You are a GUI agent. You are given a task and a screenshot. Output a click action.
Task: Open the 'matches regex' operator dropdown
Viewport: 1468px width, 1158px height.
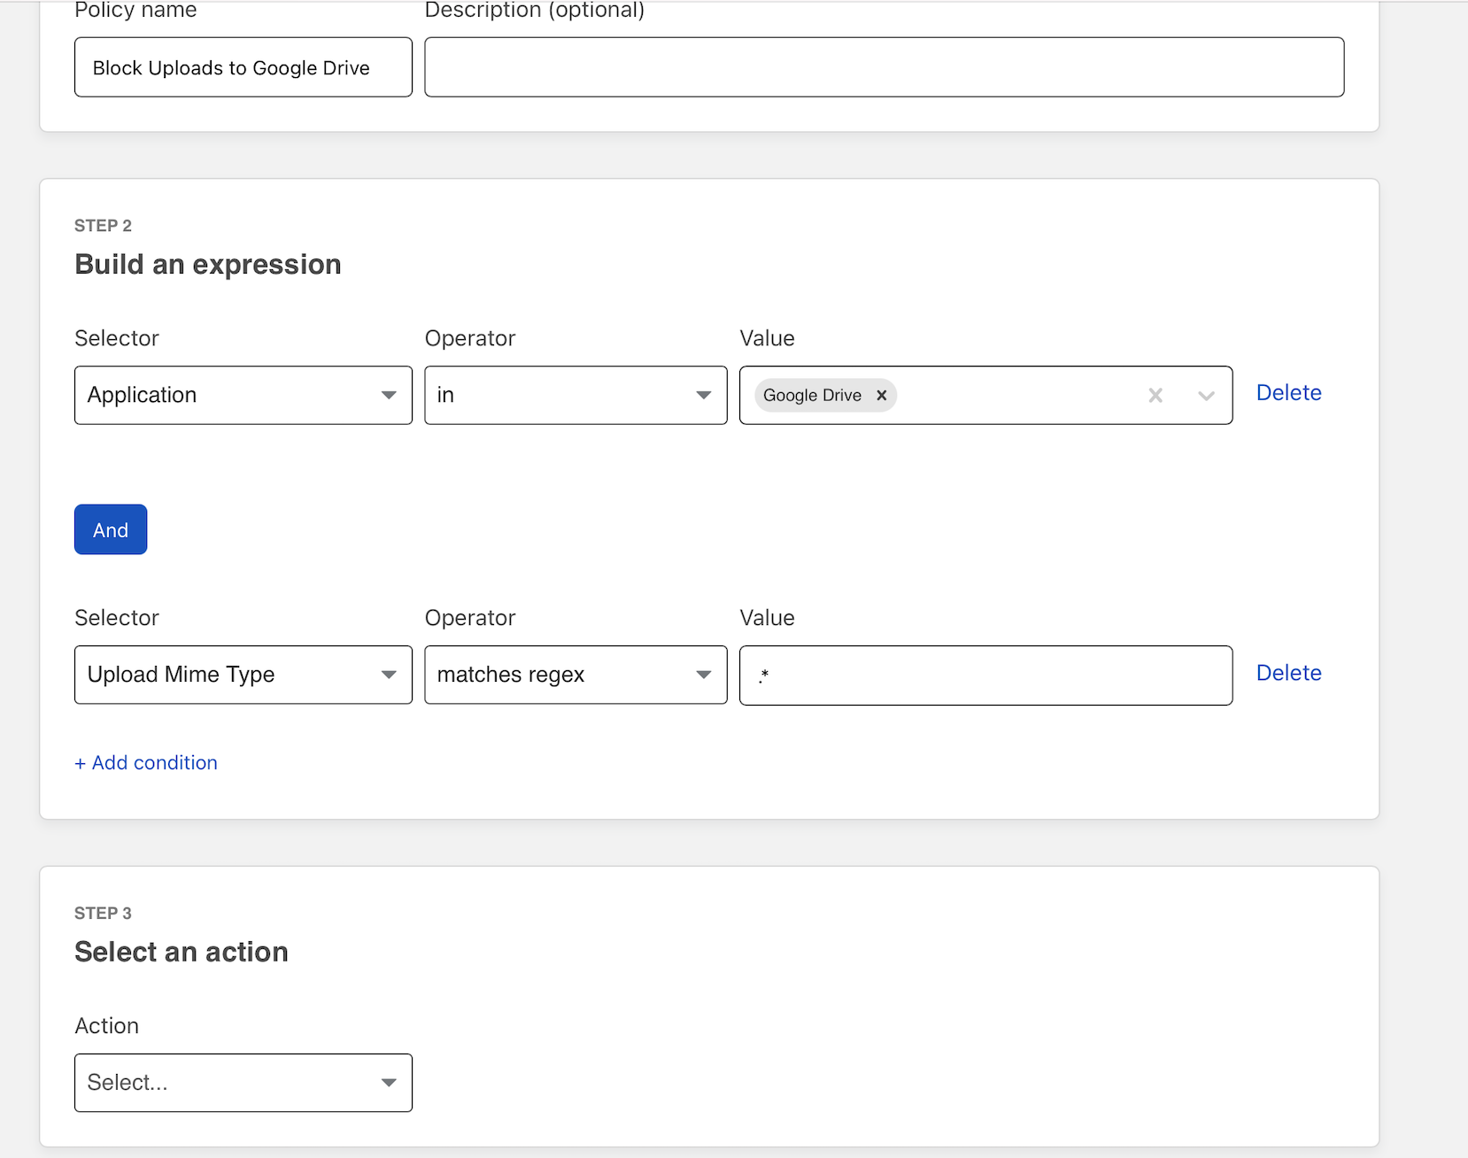(x=703, y=675)
